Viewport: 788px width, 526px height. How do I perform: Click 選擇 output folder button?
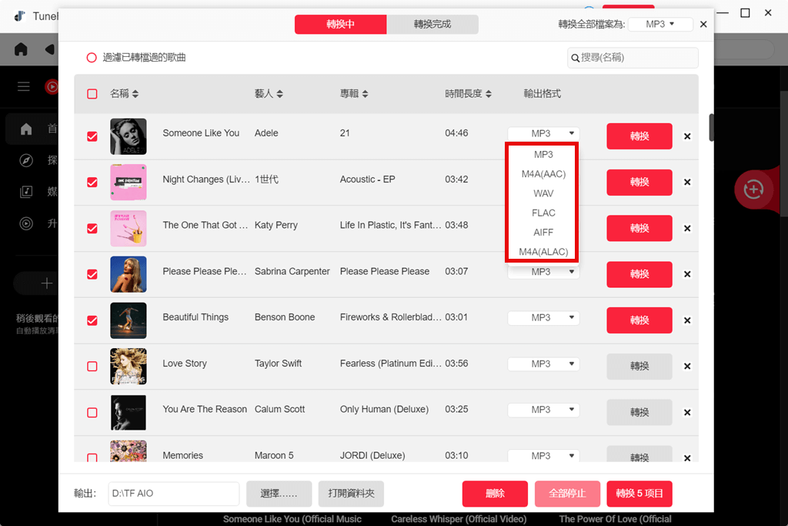tap(279, 494)
